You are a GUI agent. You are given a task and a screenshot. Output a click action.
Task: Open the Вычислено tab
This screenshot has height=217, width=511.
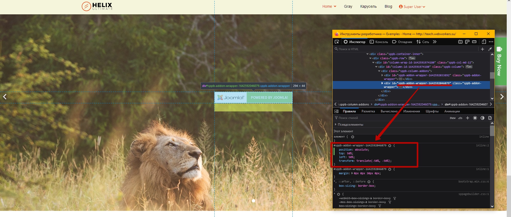[x=389, y=111]
